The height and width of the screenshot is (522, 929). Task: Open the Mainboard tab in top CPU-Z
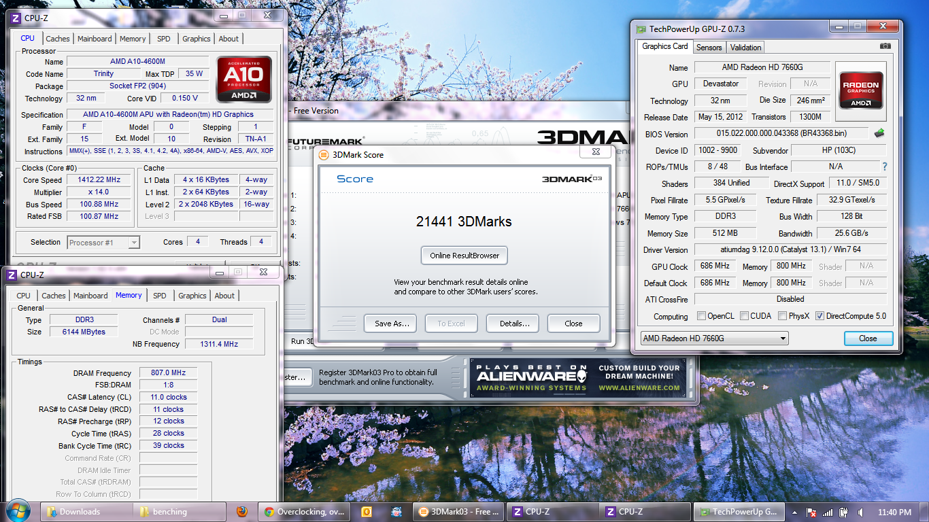click(x=95, y=39)
